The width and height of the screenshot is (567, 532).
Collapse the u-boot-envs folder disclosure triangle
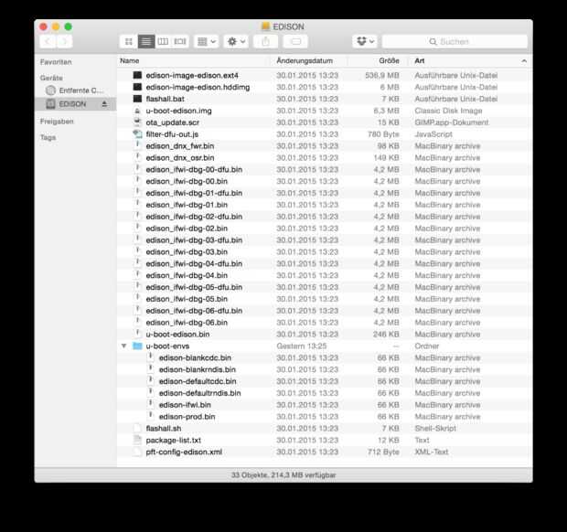[x=124, y=346]
